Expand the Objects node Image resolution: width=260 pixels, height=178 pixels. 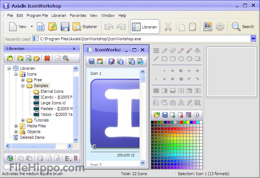[16, 132]
